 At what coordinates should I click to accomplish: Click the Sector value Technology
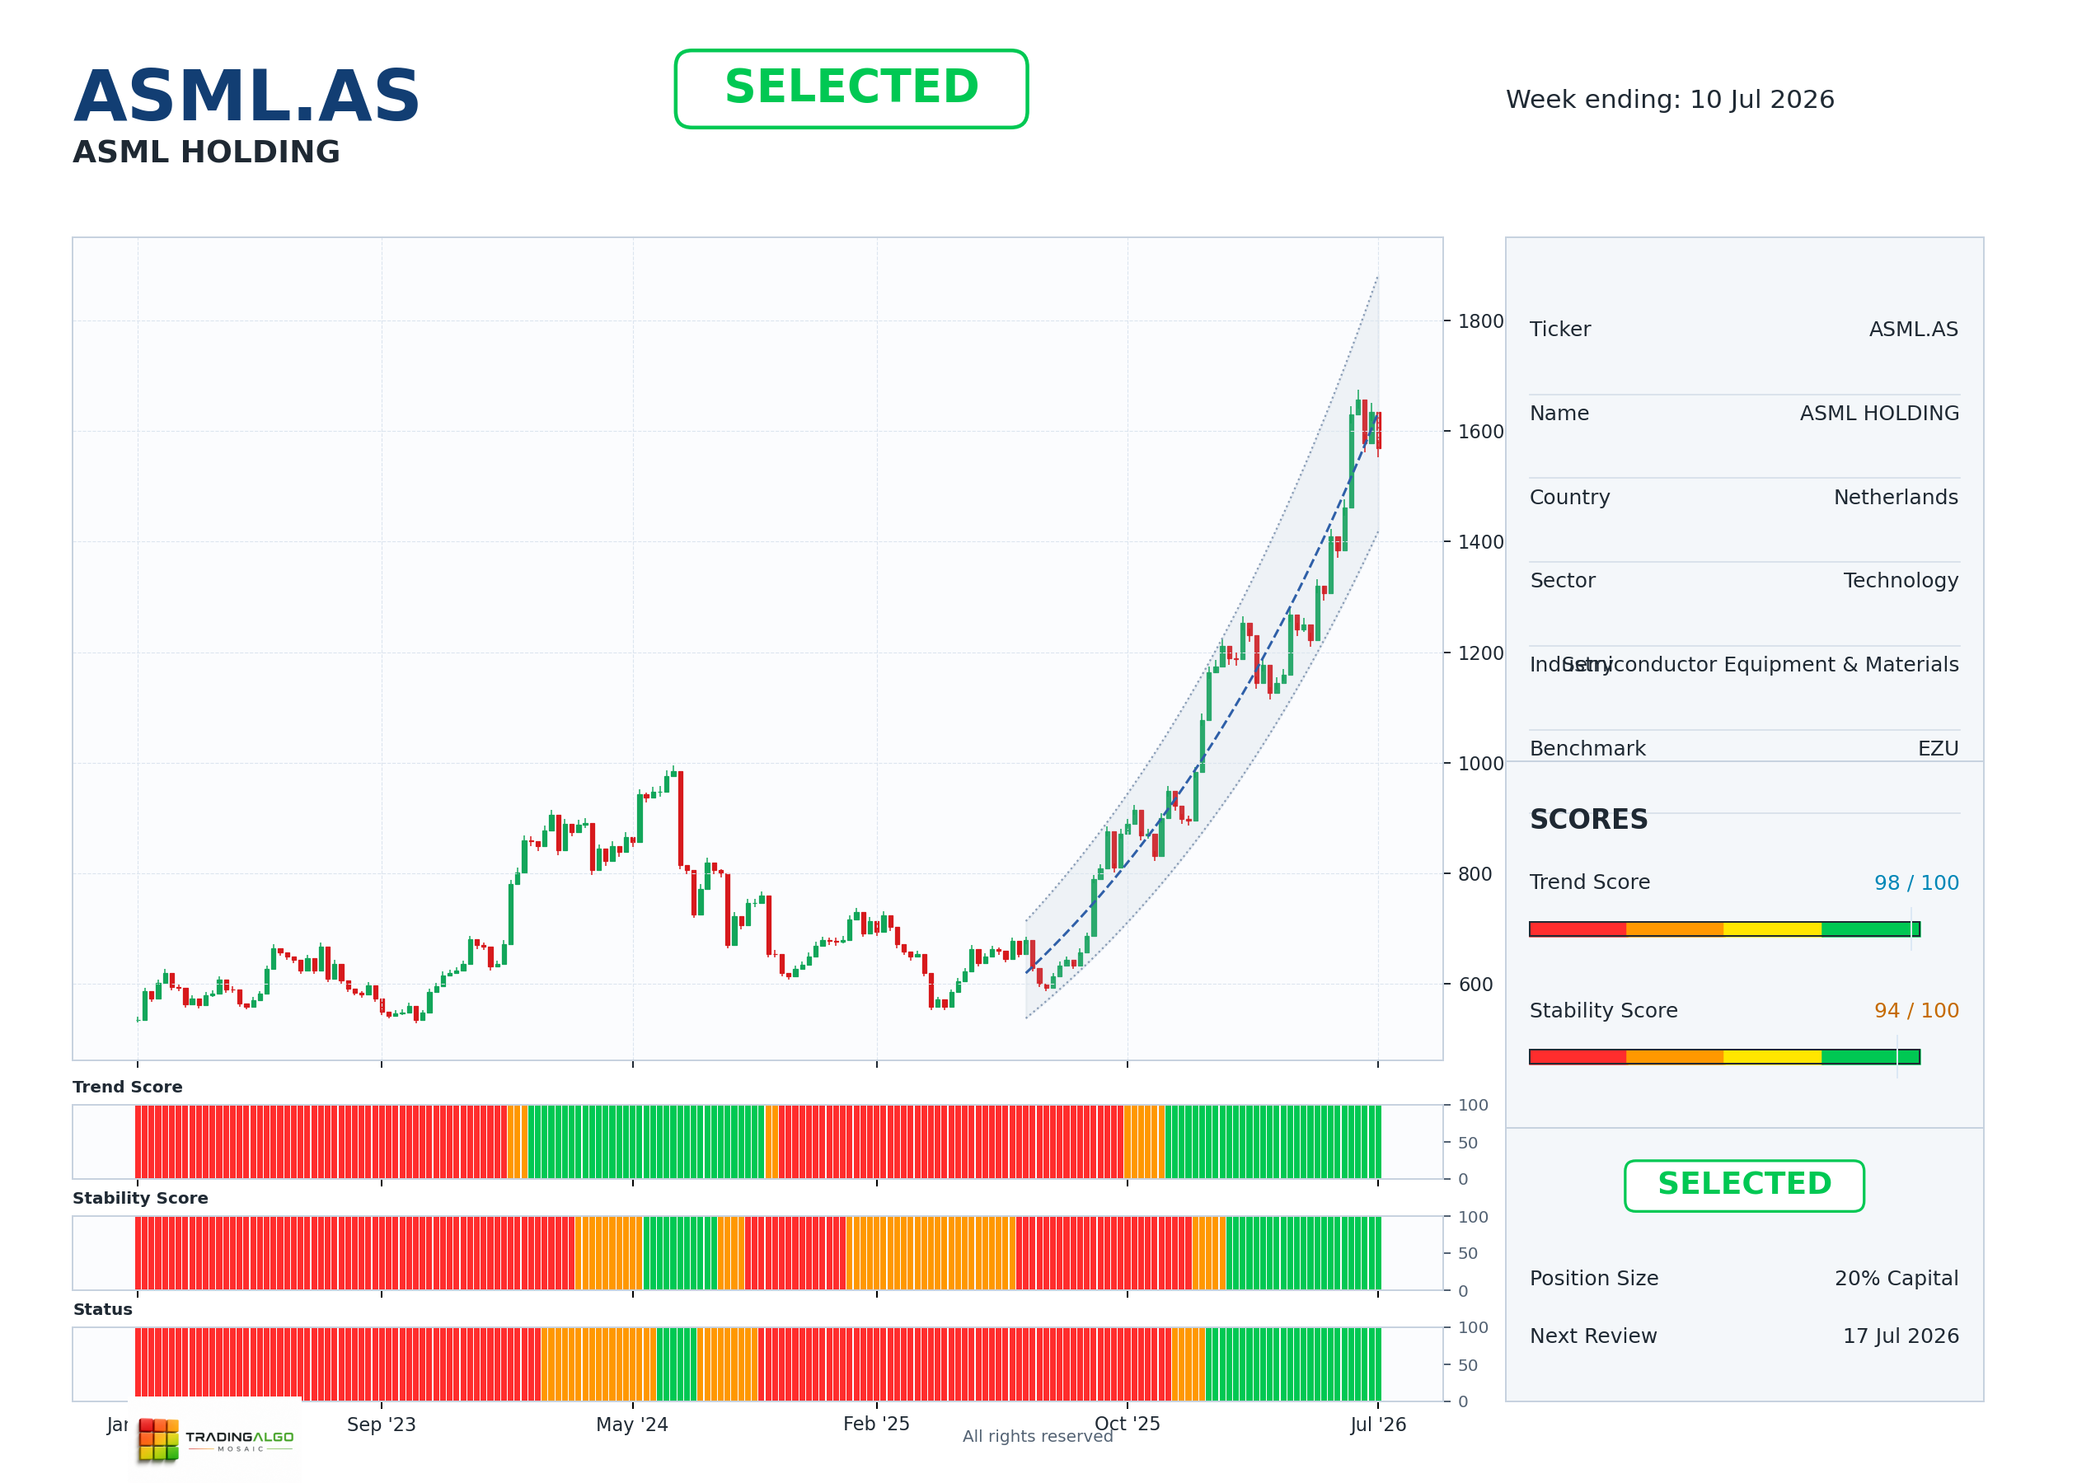[x=1901, y=581]
